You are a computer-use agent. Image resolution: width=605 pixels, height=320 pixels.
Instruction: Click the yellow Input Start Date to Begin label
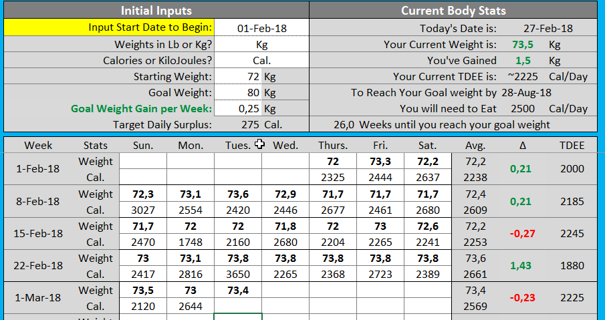[x=110, y=28]
